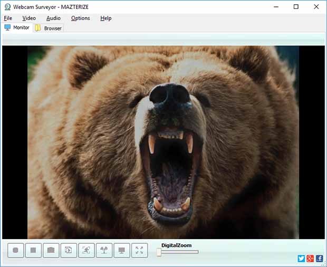
Task: Click the bear webcam video preview
Action: coord(163,142)
